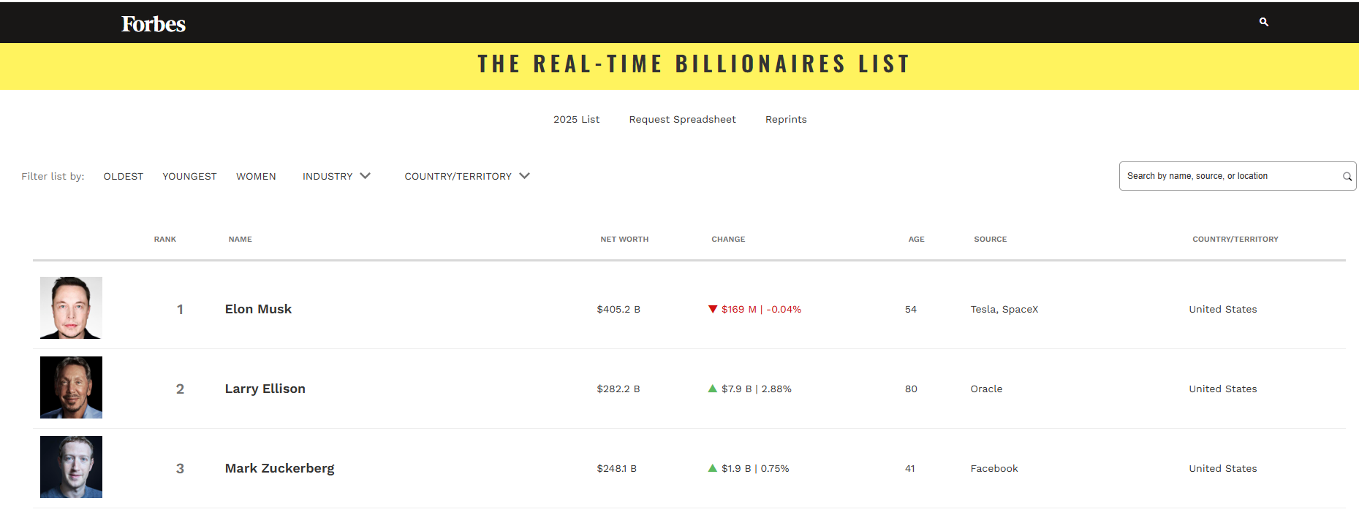Open the Reprints link
1359x512 pixels.
[x=786, y=119]
